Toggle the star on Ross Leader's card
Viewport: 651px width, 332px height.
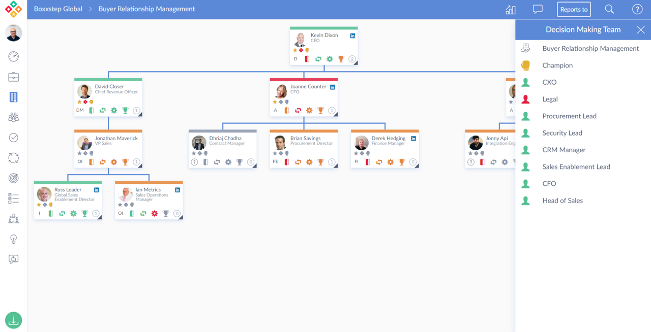pyautogui.click(x=39, y=205)
